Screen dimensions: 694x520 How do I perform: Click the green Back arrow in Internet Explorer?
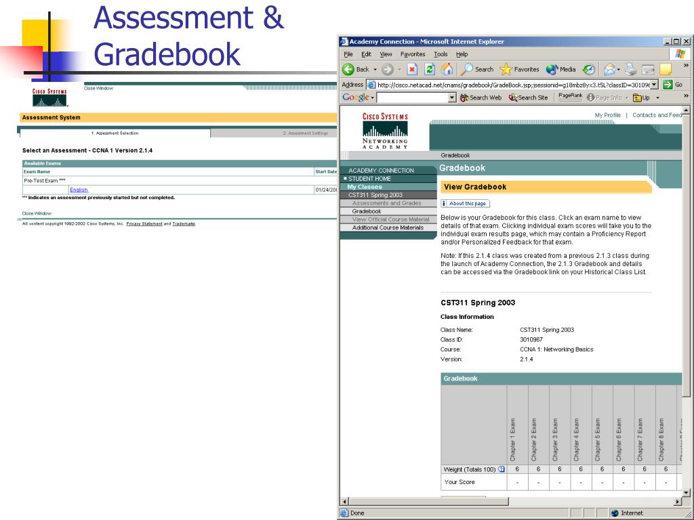point(349,70)
